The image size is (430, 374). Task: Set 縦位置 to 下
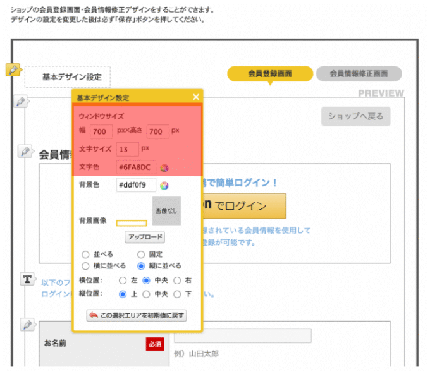coord(178,294)
